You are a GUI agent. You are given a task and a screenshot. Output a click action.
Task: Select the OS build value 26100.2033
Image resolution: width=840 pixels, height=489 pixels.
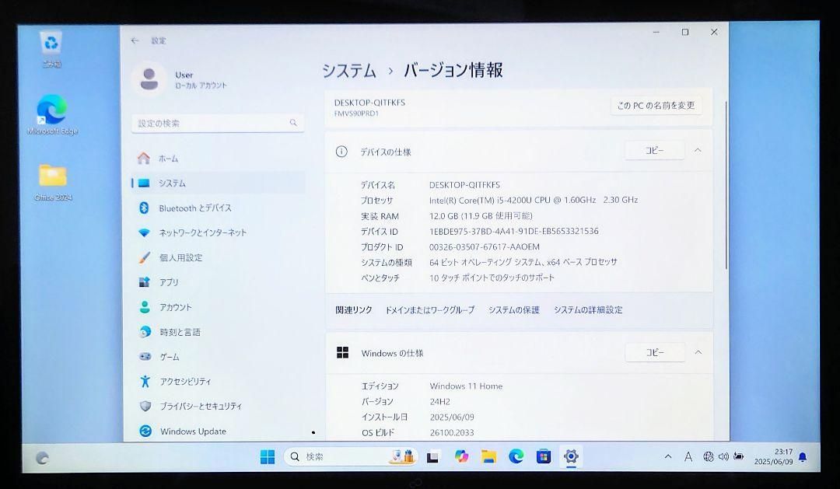point(452,433)
